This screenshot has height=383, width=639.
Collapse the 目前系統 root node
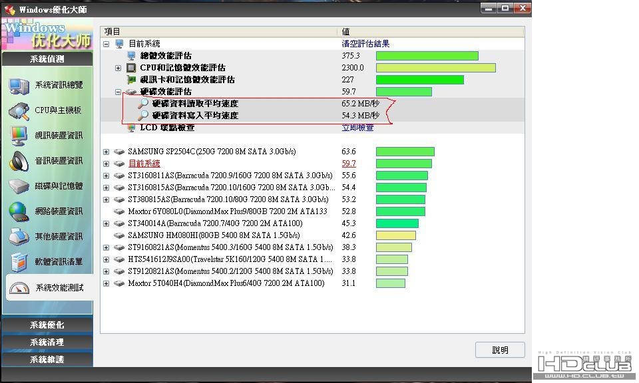pyautogui.click(x=106, y=44)
